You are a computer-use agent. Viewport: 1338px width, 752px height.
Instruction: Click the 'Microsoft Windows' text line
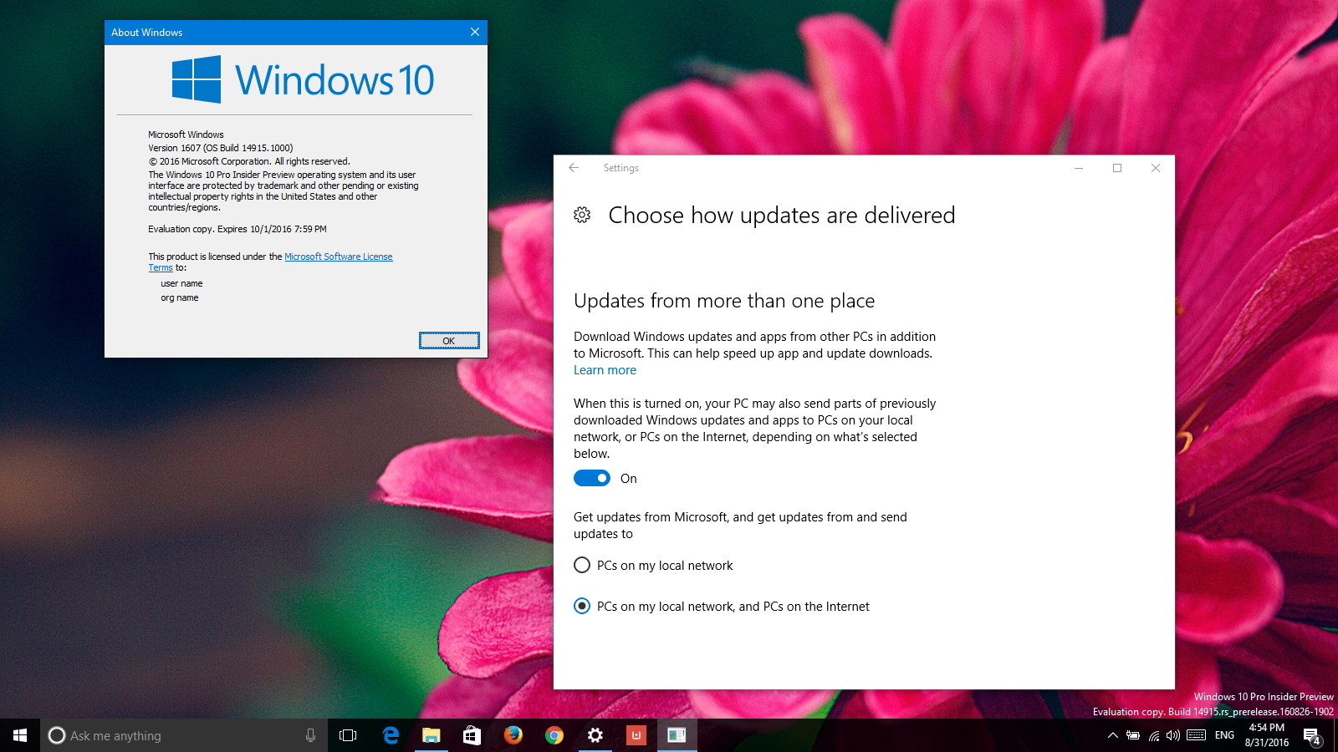click(x=186, y=135)
